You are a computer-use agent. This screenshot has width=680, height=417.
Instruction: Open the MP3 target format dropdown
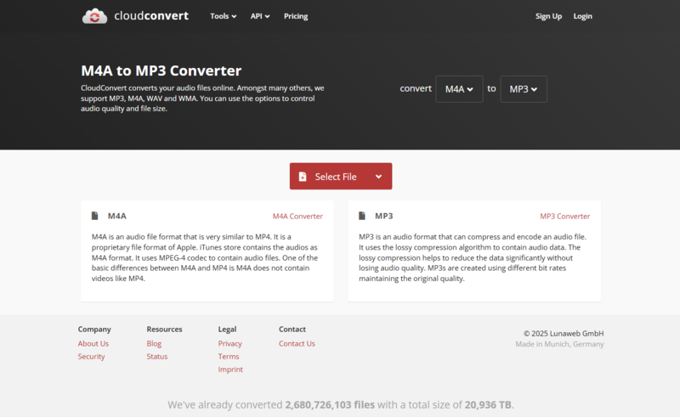coord(524,89)
